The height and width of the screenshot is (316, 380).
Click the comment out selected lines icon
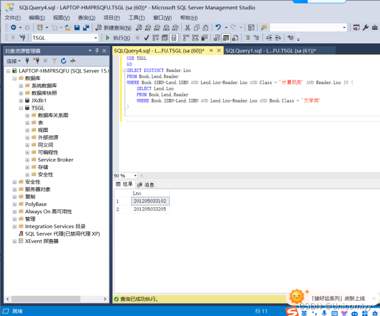pos(248,38)
